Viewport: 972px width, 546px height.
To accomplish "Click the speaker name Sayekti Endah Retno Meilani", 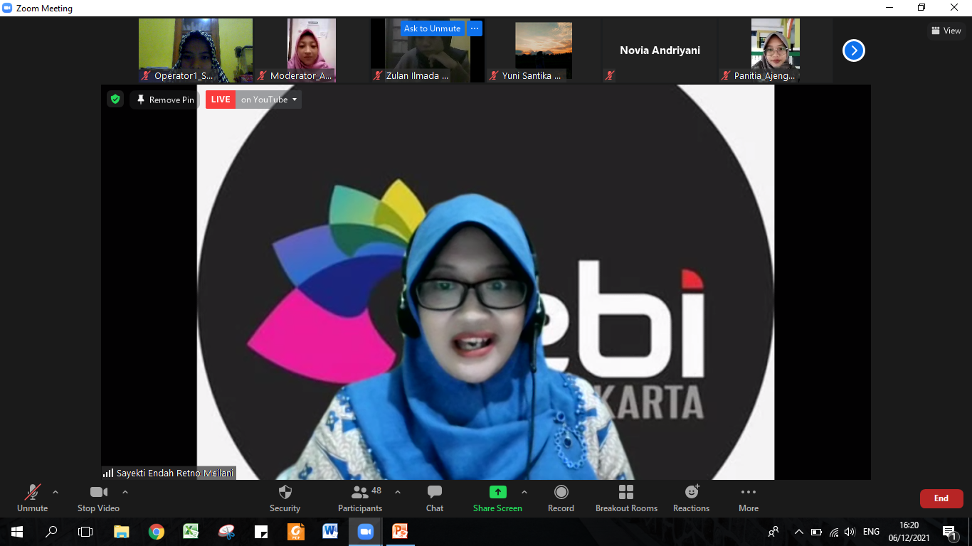I will [x=175, y=473].
